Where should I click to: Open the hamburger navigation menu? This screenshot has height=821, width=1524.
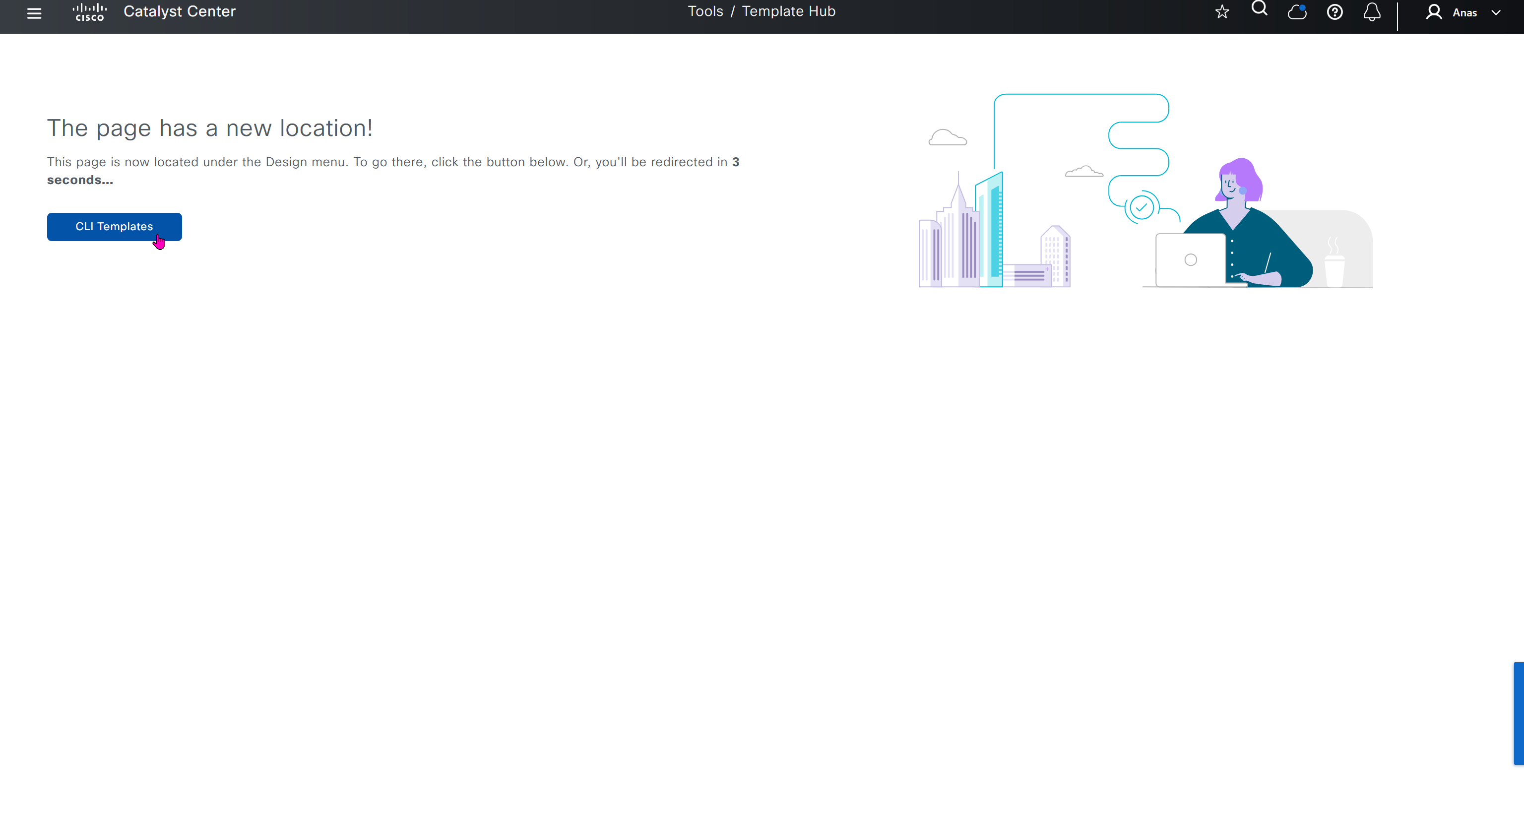point(34,13)
